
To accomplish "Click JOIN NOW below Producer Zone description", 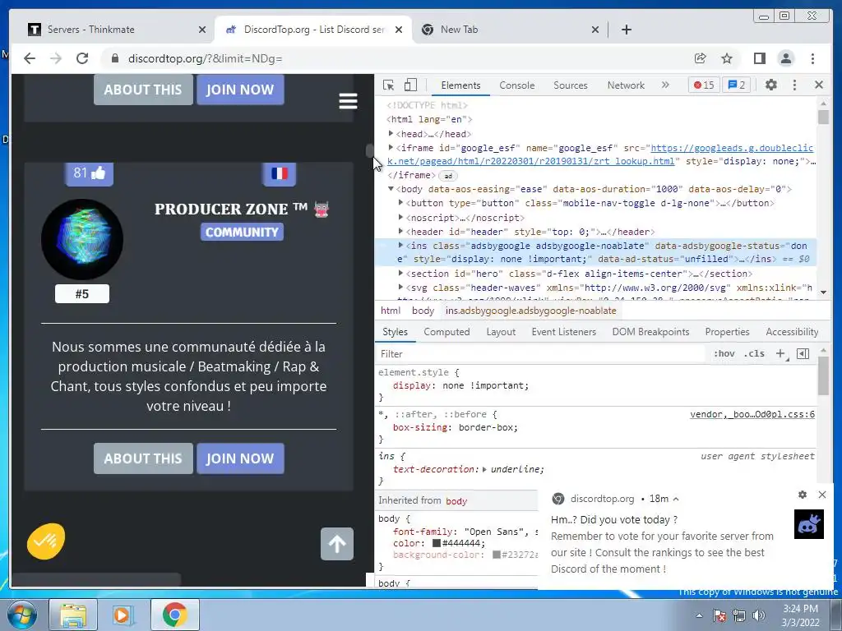I will [x=240, y=458].
